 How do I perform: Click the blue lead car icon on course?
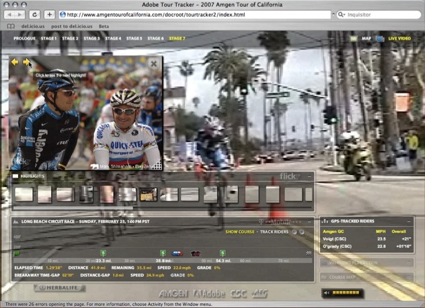(x=177, y=253)
